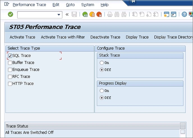
Task: Uncheck the SQL Trace checkbox
Action: 10,56
